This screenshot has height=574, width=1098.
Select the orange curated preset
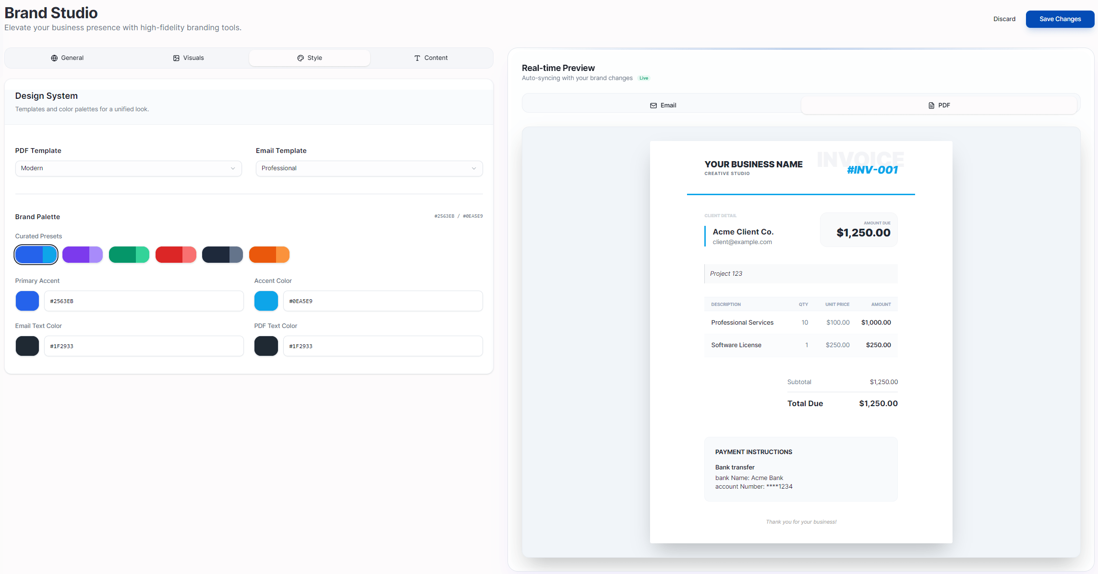(x=269, y=255)
